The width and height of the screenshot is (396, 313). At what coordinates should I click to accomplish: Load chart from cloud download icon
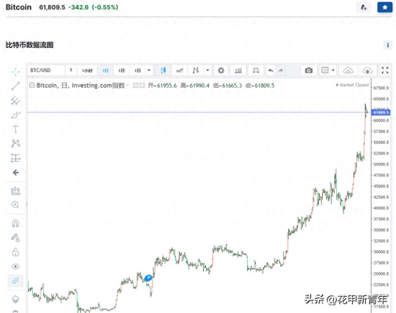pyautogui.click(x=348, y=70)
